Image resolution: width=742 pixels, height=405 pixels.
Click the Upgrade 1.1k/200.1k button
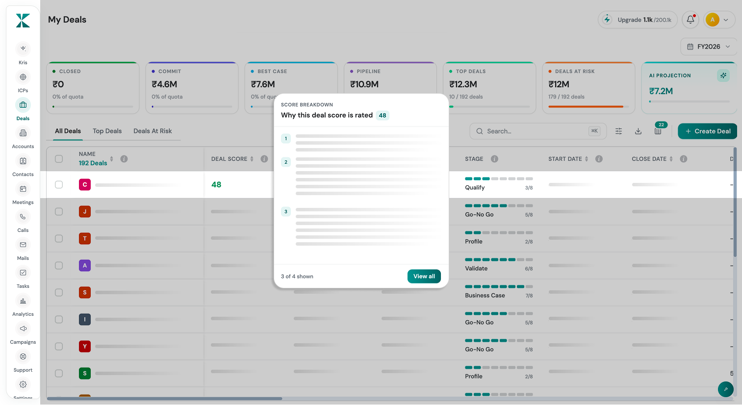click(638, 20)
